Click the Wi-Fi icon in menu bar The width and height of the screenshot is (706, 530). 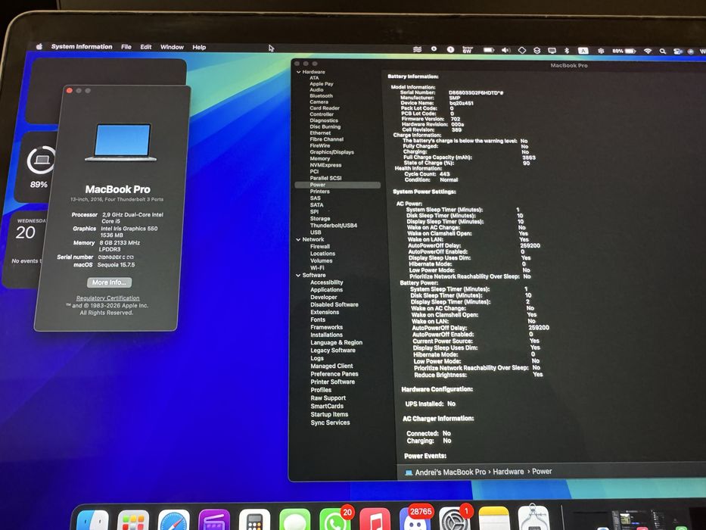click(648, 51)
